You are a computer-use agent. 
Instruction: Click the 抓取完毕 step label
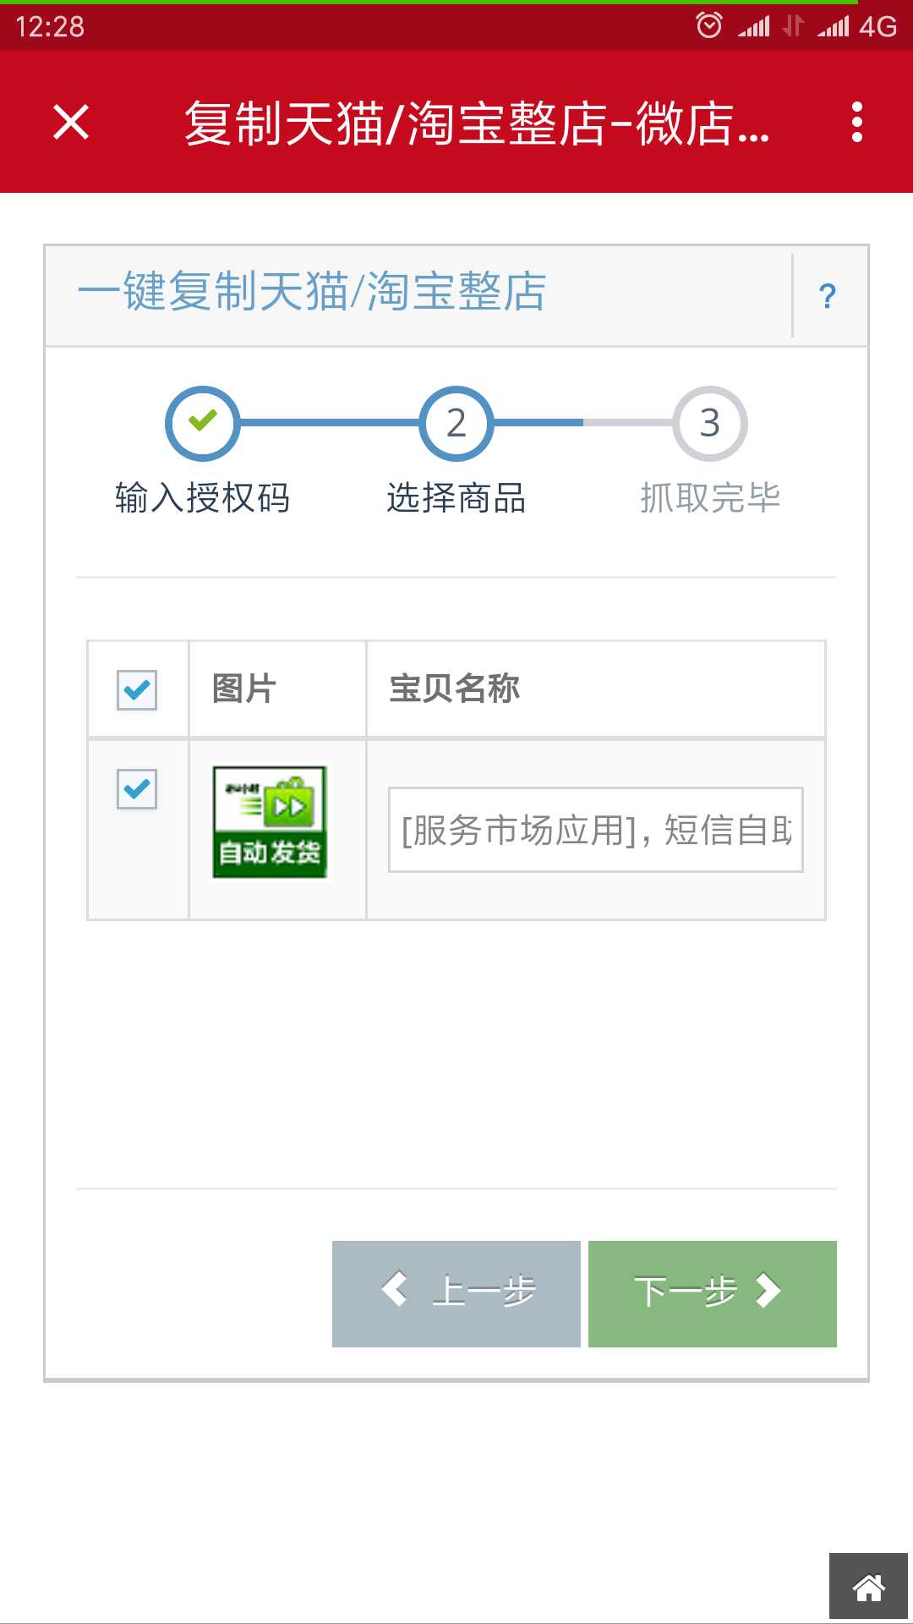(710, 497)
